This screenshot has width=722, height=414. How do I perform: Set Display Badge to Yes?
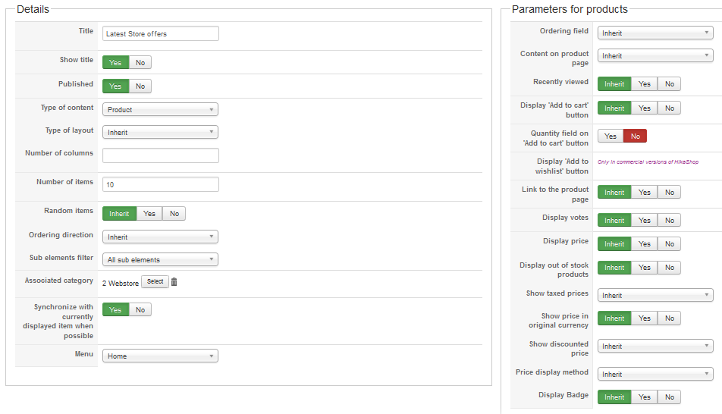click(644, 397)
